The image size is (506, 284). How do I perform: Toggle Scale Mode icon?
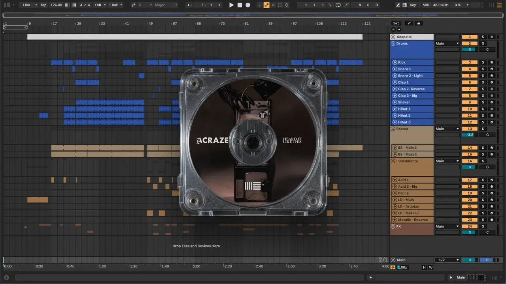point(133,5)
